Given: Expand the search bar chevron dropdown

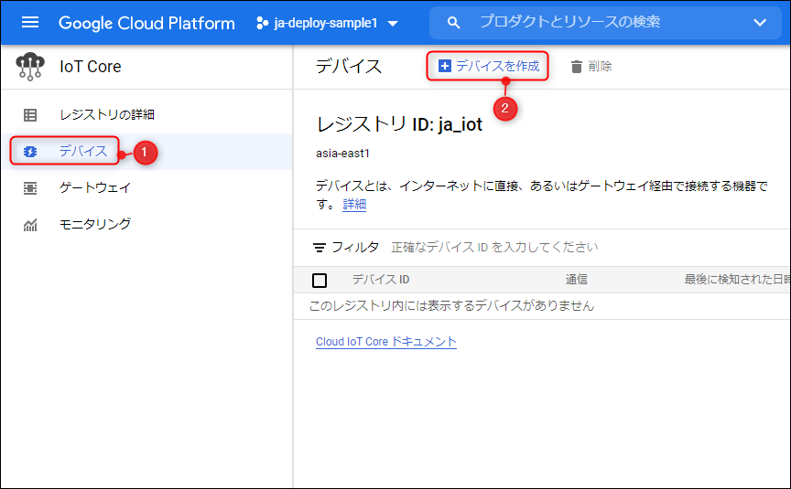Looking at the screenshot, I should point(760,23).
